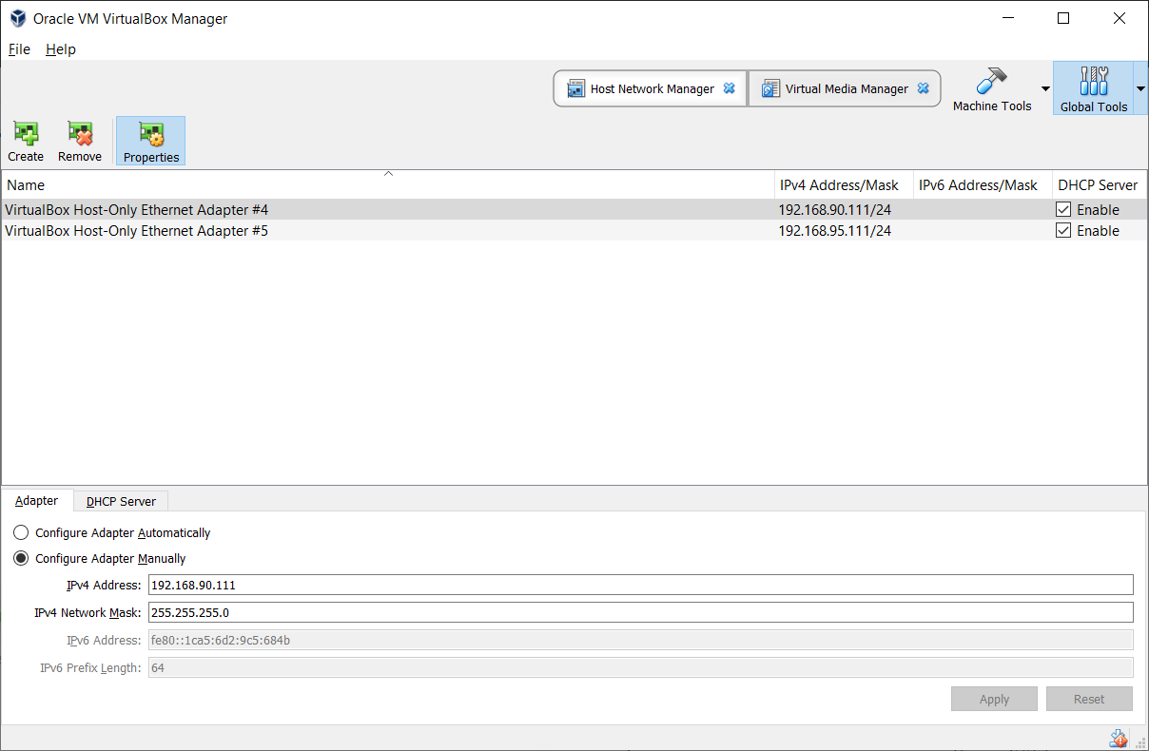Click the Apply button
1149x751 pixels.
(994, 699)
